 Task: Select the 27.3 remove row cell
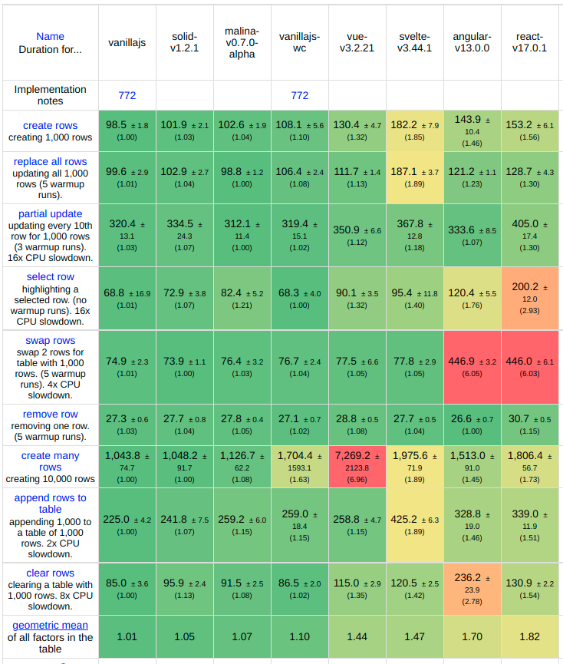pos(127,424)
